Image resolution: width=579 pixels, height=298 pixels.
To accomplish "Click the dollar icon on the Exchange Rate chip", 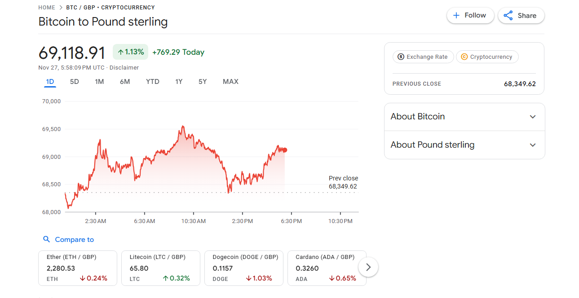I will [400, 57].
